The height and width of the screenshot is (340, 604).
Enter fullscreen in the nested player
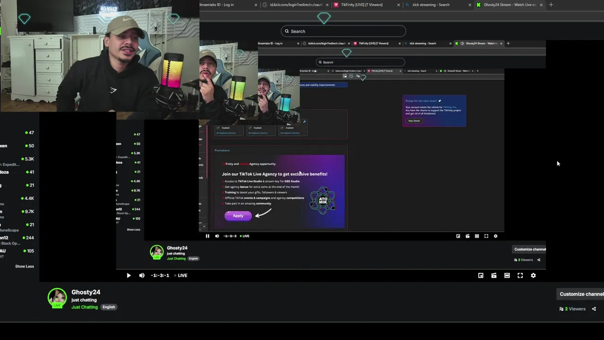pyautogui.click(x=486, y=236)
